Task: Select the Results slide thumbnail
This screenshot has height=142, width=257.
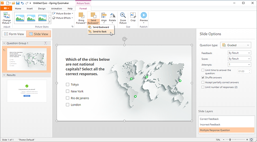Action: (27, 91)
